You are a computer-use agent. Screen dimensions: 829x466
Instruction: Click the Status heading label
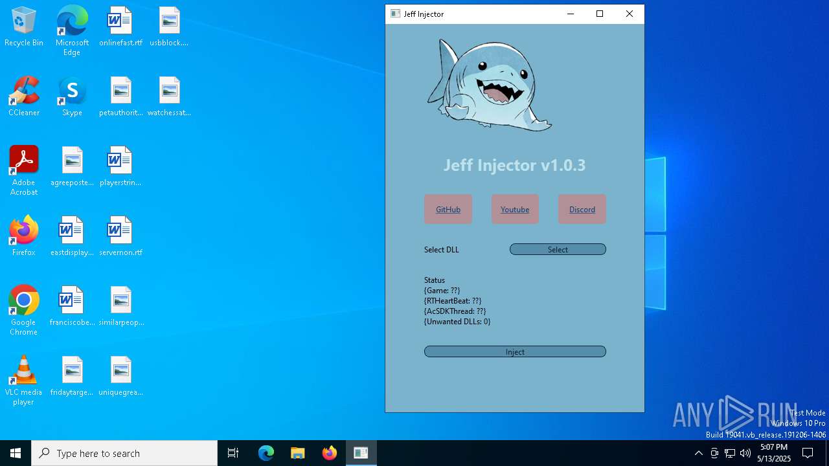pos(435,280)
